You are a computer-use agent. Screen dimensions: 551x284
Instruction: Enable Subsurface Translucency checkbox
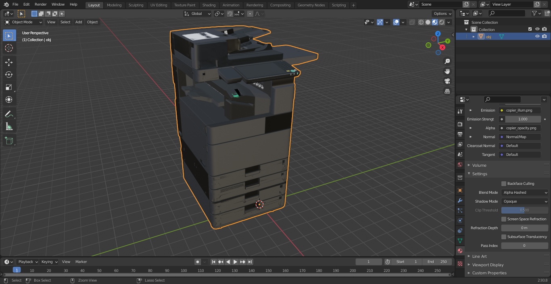tap(504, 237)
